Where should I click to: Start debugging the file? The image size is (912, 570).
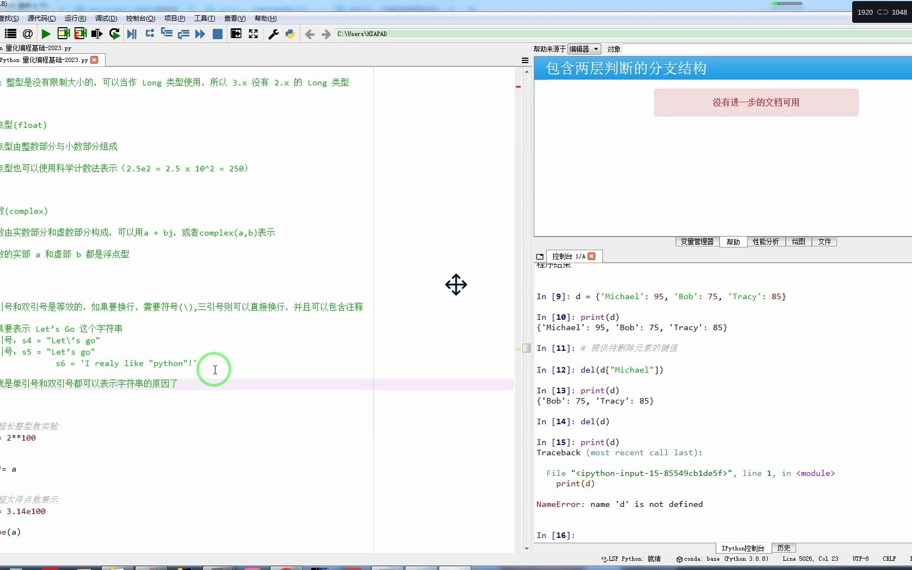(x=132, y=34)
